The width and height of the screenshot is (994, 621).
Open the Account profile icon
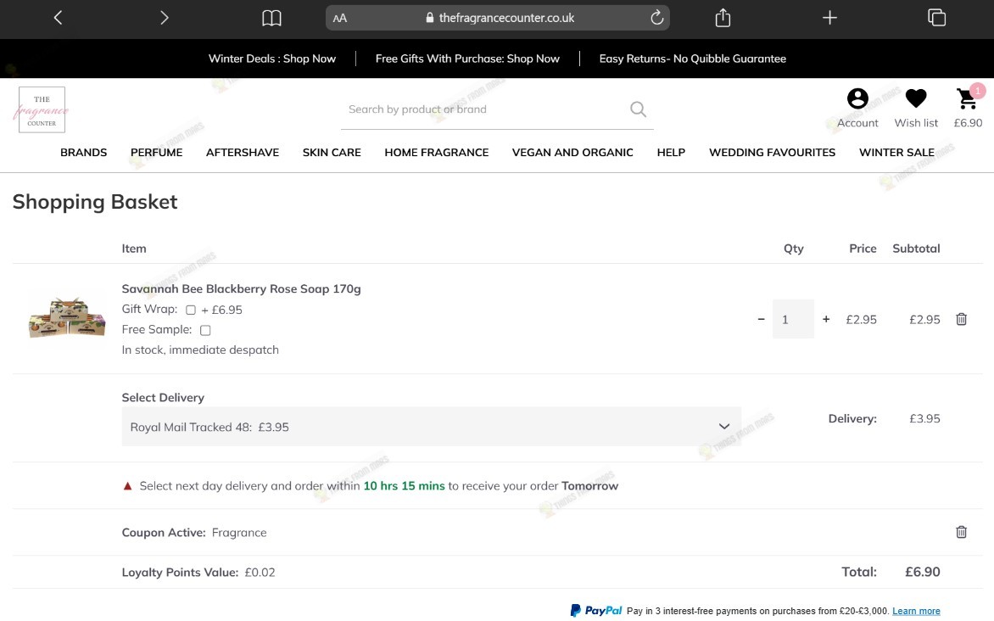coord(857,99)
